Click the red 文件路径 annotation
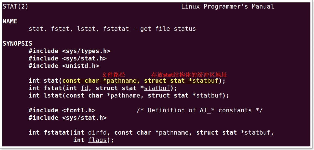This screenshot has width=314, height=150. pyautogui.click(x=113, y=75)
